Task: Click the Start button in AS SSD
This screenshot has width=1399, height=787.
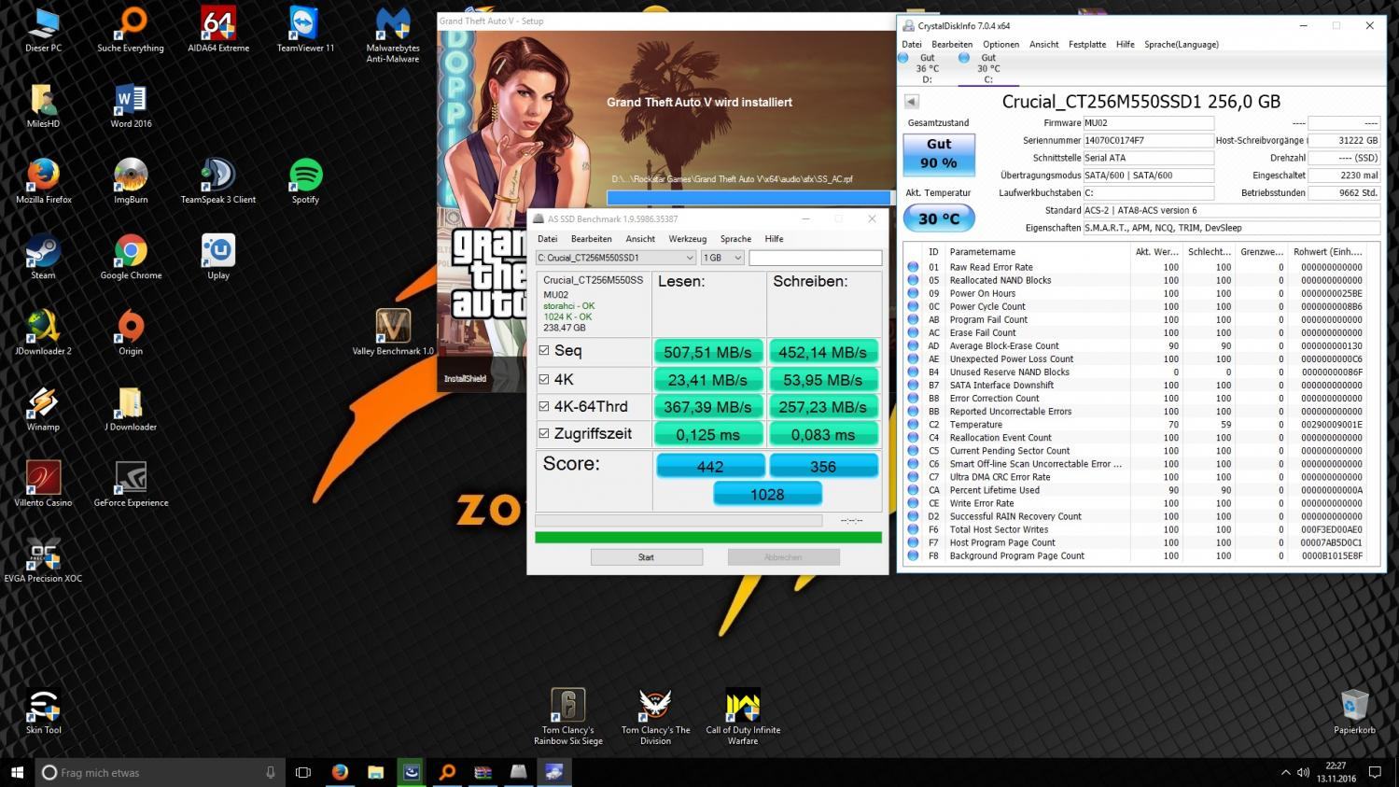Action: [x=646, y=557]
